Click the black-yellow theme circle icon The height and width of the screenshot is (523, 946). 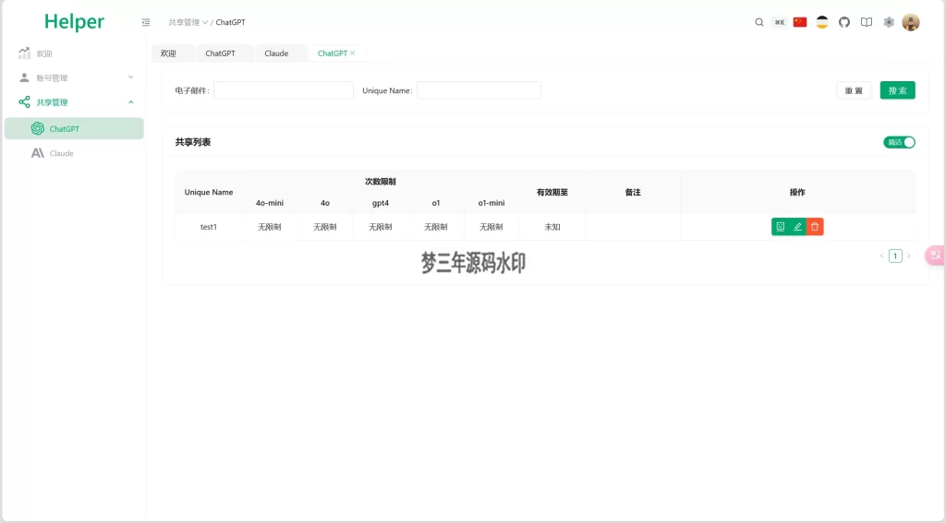click(821, 22)
